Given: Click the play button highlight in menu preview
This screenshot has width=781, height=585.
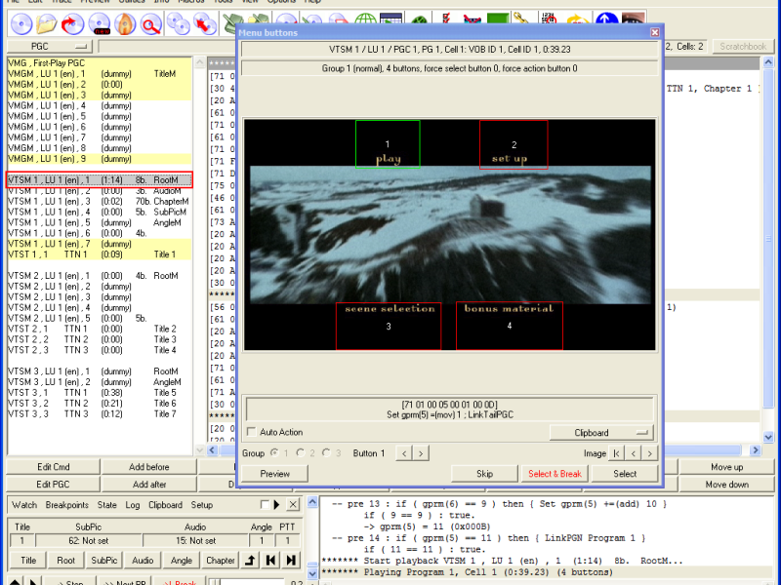Looking at the screenshot, I should click(x=388, y=144).
